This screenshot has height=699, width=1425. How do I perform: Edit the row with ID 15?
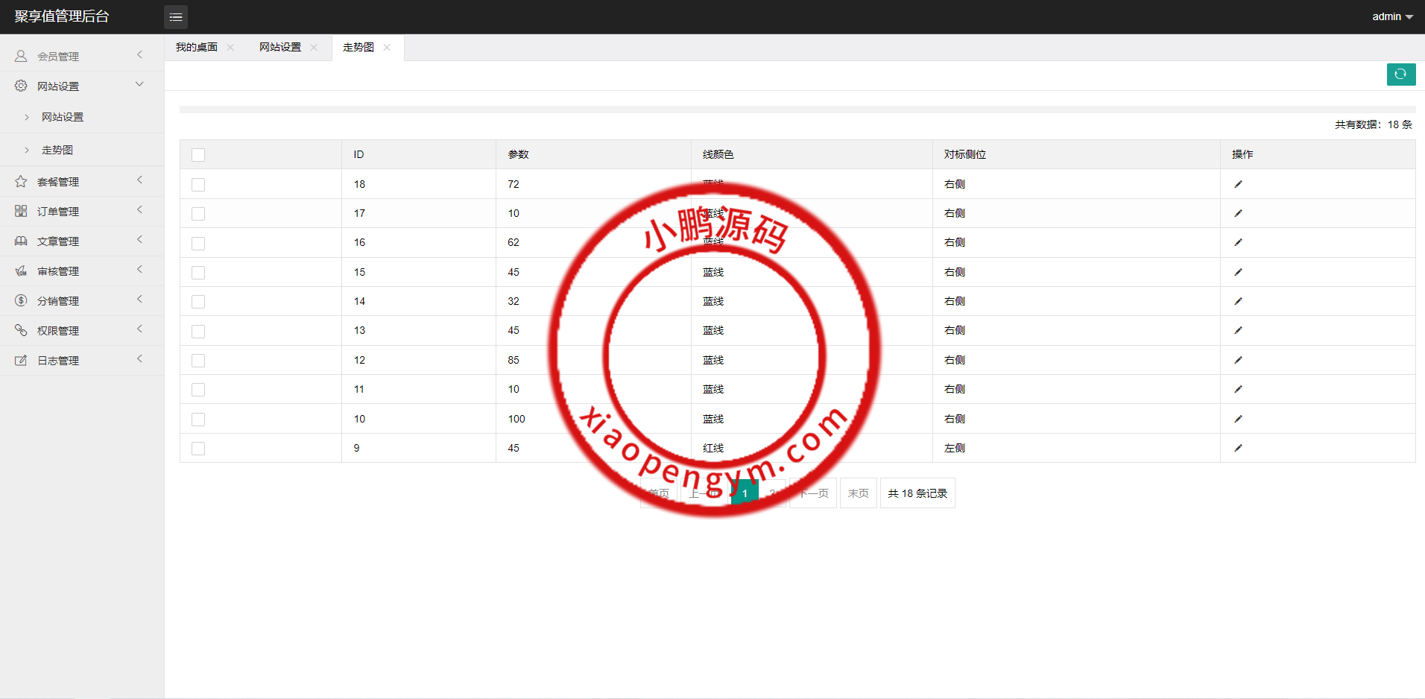(x=1238, y=272)
